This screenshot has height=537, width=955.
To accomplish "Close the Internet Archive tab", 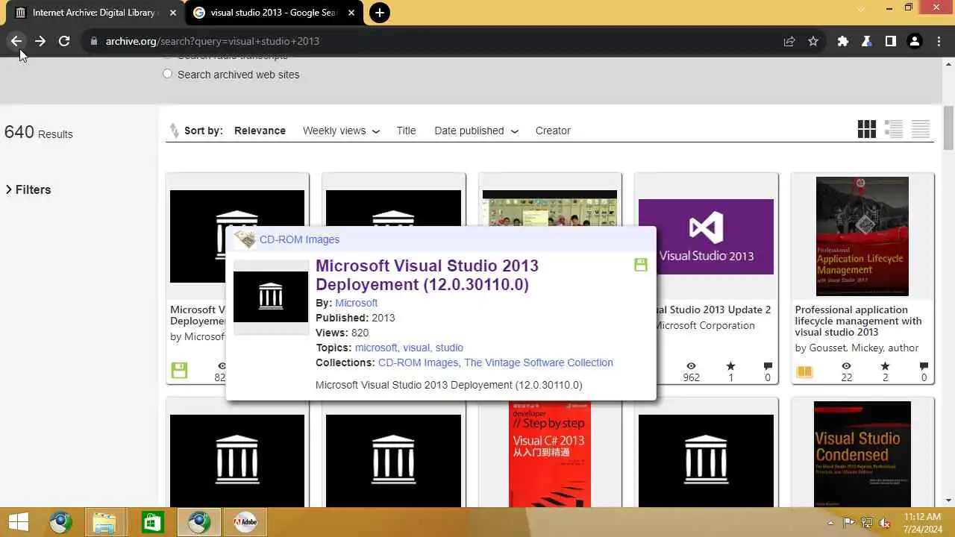I will pyautogui.click(x=173, y=13).
